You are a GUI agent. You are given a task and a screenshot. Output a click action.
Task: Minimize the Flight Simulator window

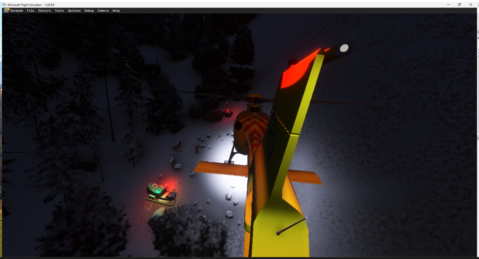click(448, 4)
